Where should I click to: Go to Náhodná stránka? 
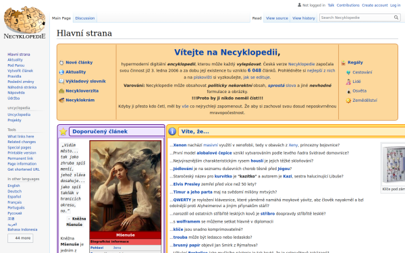(22, 87)
